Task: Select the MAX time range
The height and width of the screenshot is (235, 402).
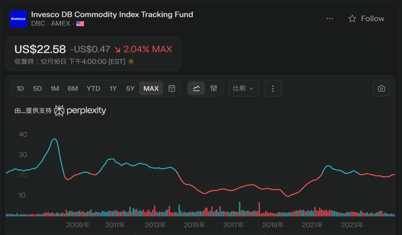Action: pos(151,88)
